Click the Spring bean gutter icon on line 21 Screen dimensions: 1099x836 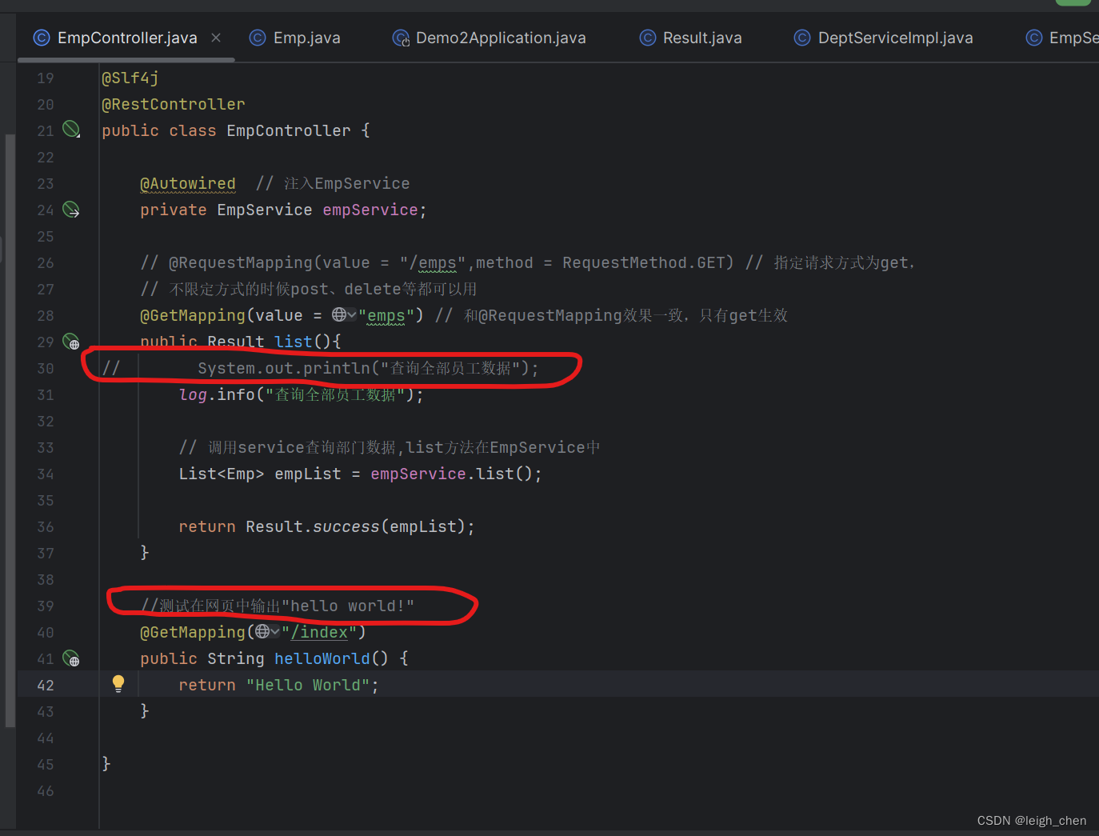pos(71,130)
